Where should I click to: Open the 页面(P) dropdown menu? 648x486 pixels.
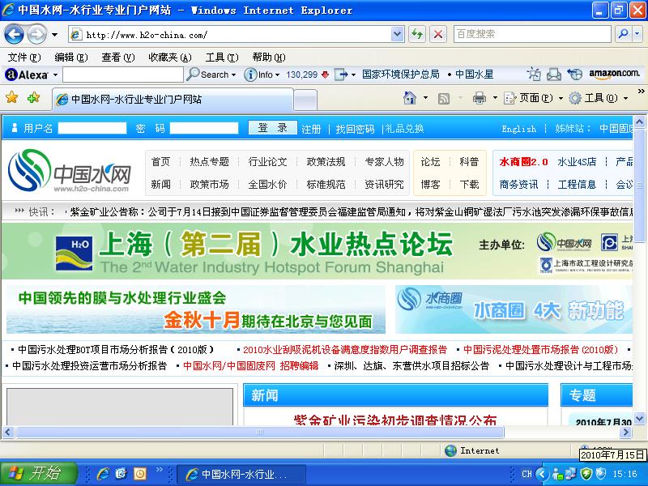[x=533, y=98]
